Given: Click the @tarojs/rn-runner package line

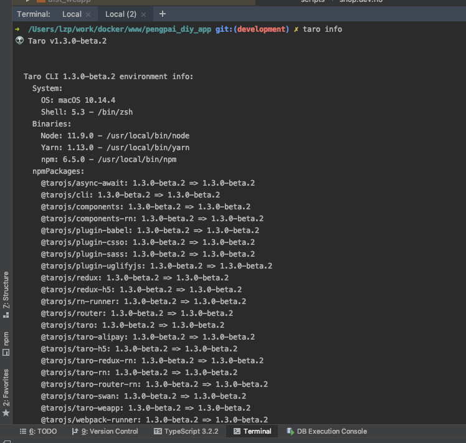Looking at the screenshot, I should click(x=143, y=302).
